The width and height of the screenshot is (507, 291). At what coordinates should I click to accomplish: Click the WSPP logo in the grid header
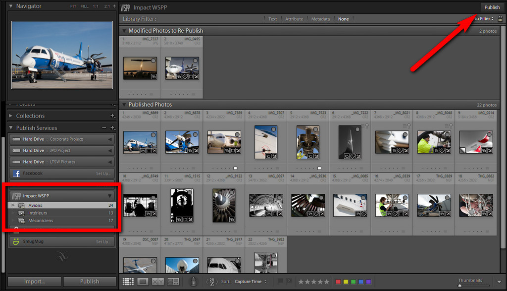click(x=125, y=7)
